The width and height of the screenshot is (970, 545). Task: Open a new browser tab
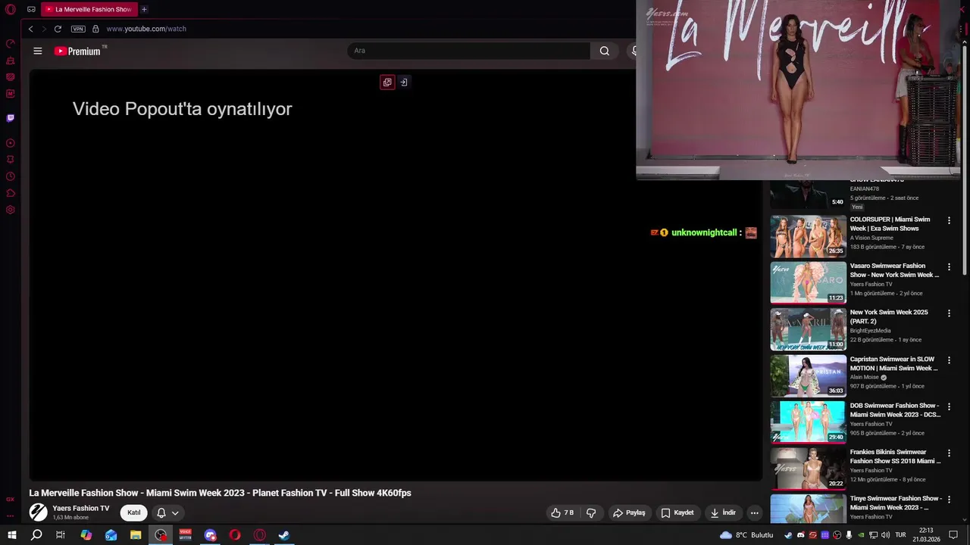pyautogui.click(x=144, y=10)
